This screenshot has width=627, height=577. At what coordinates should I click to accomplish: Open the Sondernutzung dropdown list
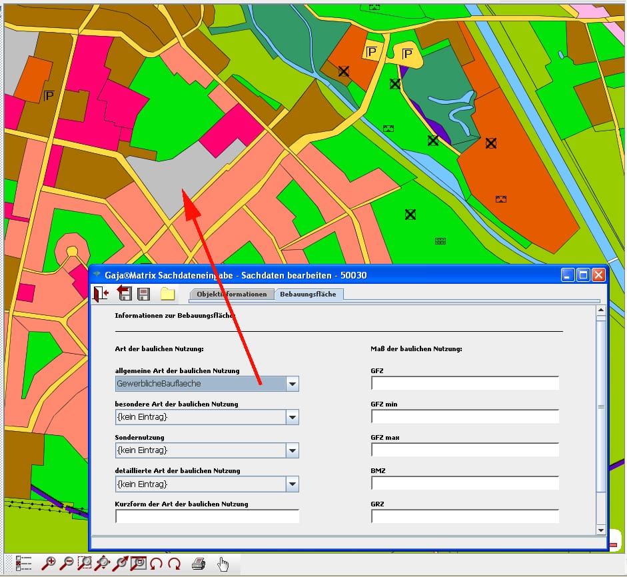click(x=292, y=450)
